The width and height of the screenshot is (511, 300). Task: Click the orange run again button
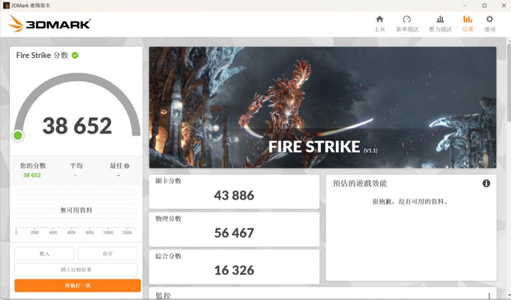(x=77, y=285)
